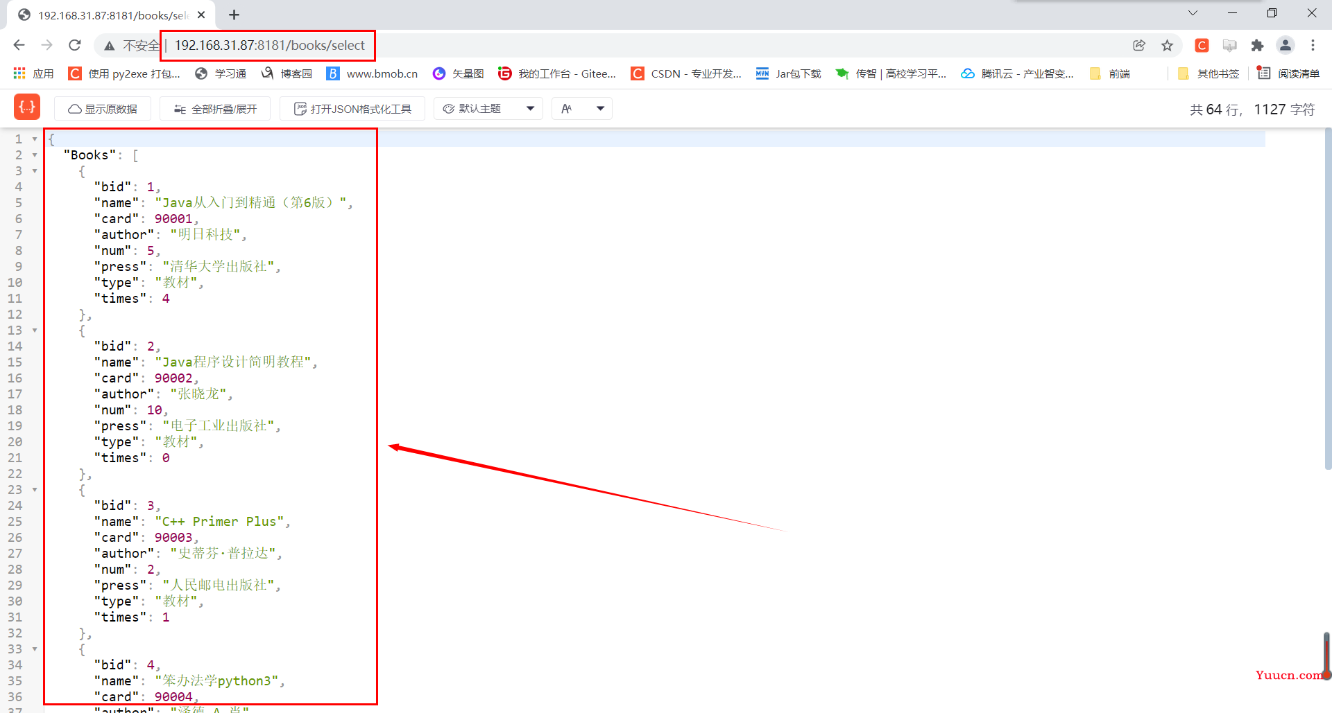Collapse third book object on line 23
The width and height of the screenshot is (1332, 713).
(35, 490)
